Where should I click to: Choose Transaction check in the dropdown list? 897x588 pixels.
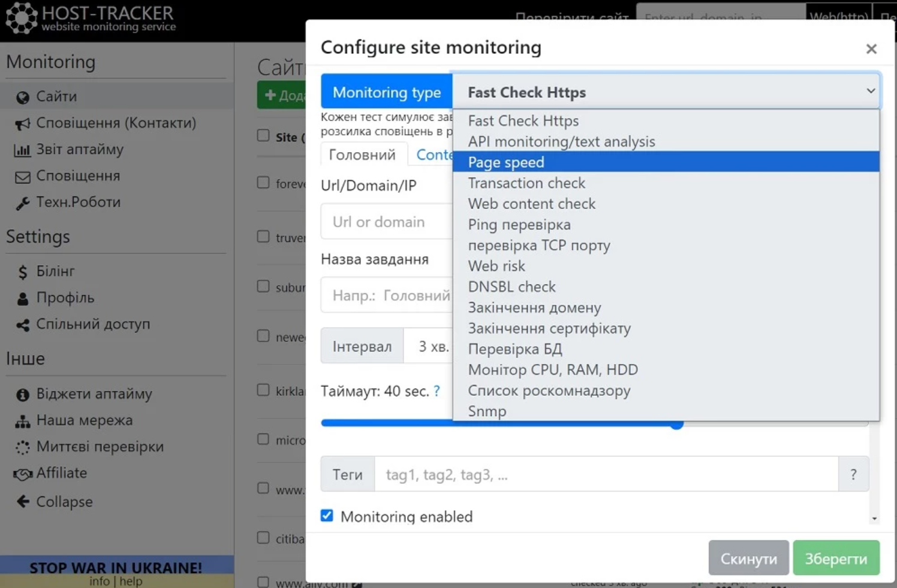[x=526, y=183]
